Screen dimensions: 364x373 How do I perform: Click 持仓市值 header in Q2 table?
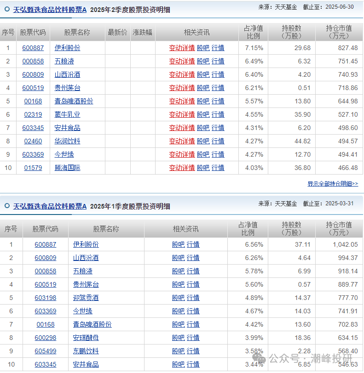click(339, 32)
